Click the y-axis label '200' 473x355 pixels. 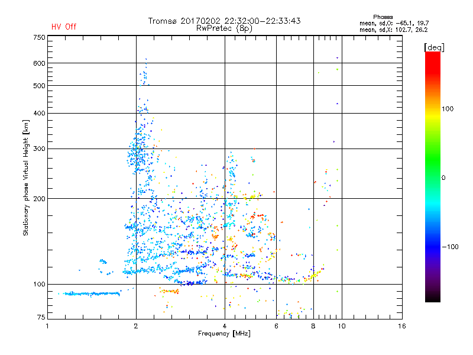tap(40, 199)
